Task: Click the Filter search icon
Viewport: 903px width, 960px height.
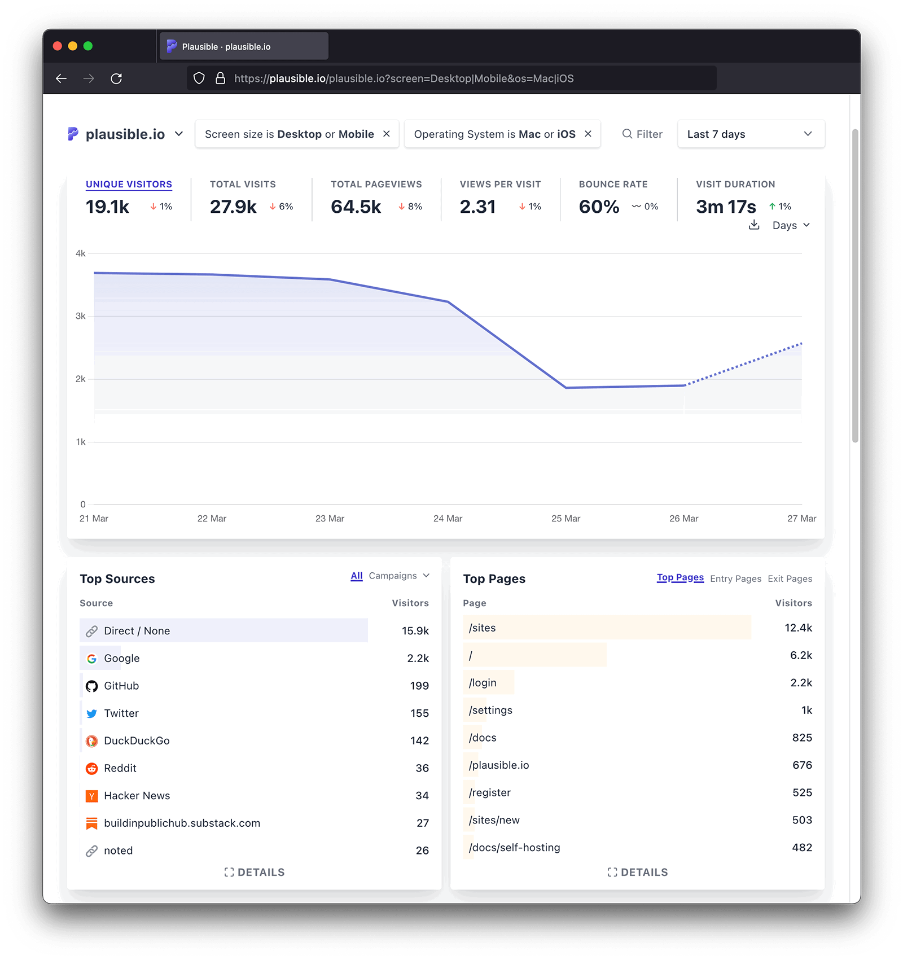Action: (x=627, y=134)
